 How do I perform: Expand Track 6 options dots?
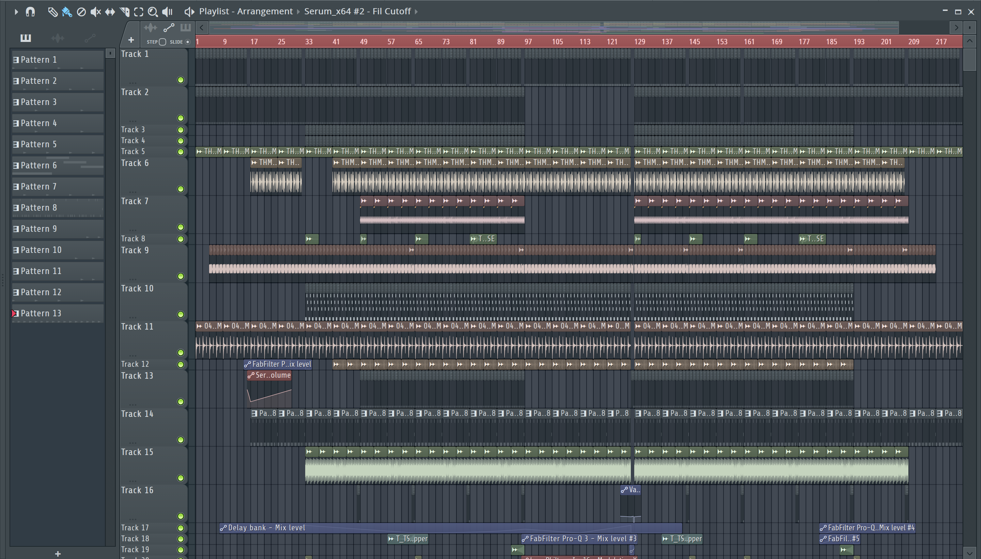(x=133, y=192)
